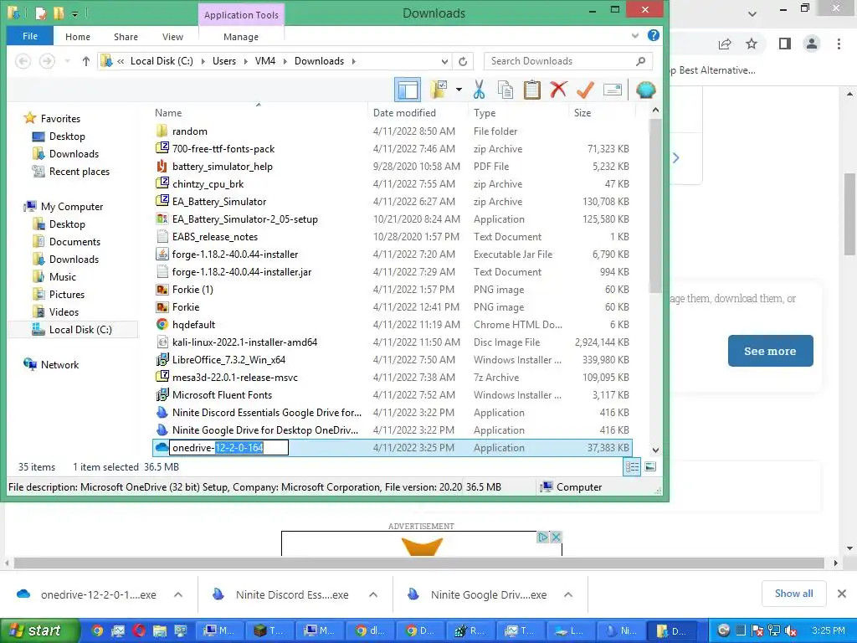
Task: Expand the ribbon chevron
Action: tap(635, 35)
